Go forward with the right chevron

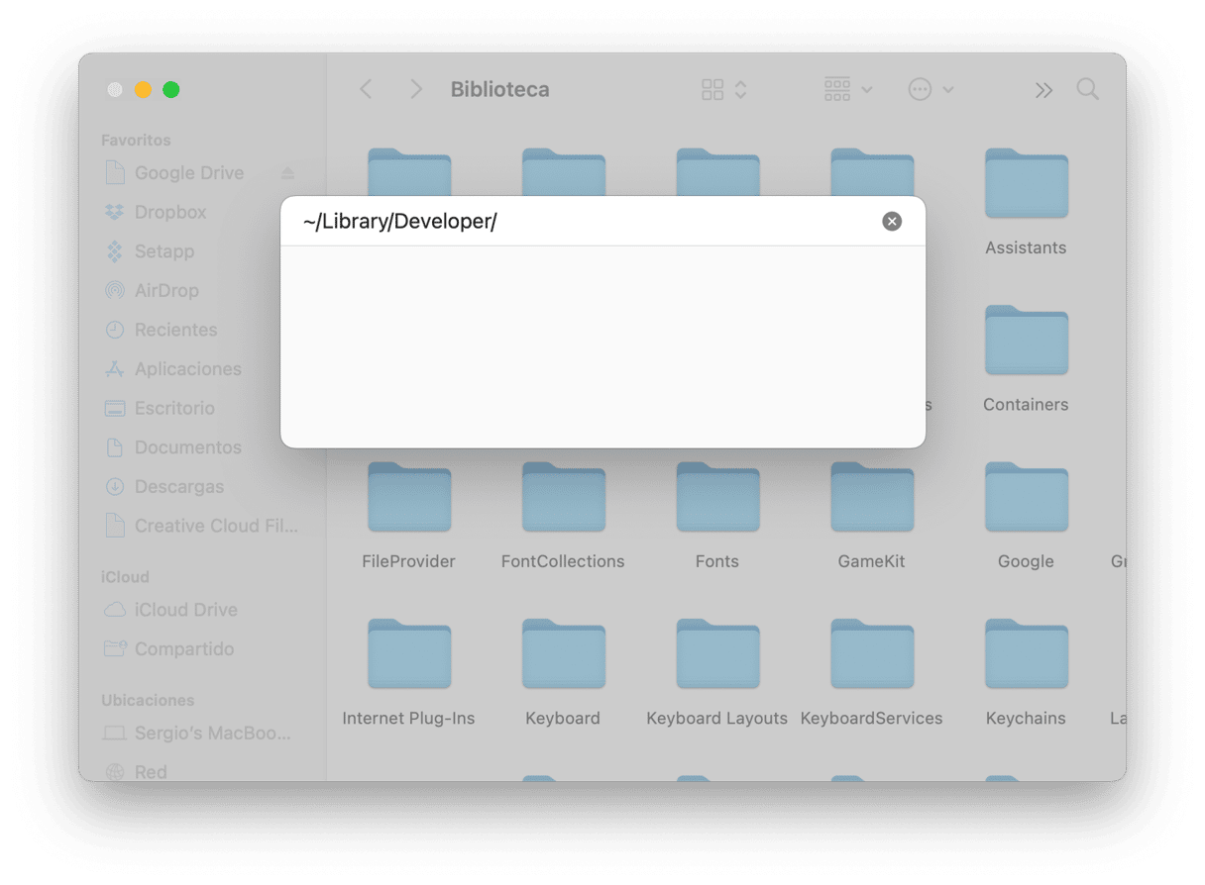[416, 90]
